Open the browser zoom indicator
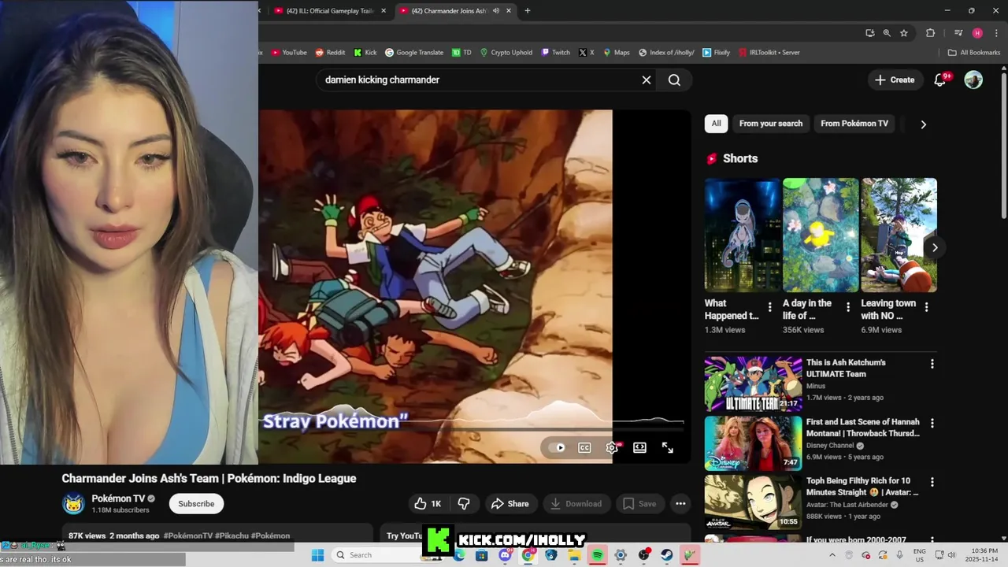The width and height of the screenshot is (1008, 567). [887, 33]
